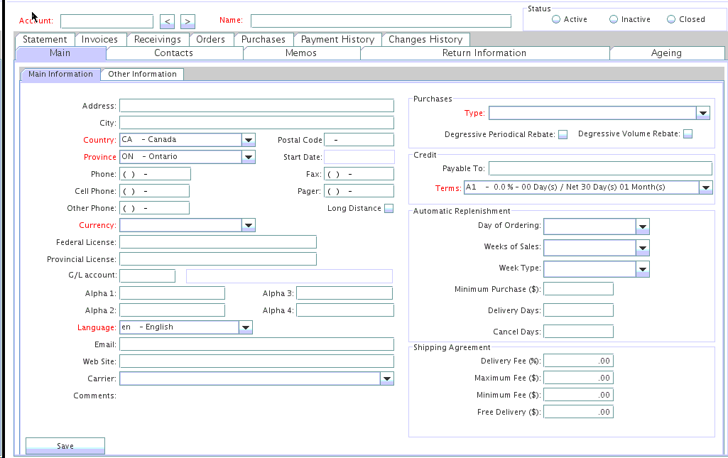Expand the credit Terms dropdown

705,187
